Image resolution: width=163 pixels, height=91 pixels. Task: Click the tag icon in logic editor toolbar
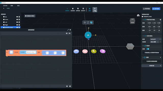[x=70, y=33]
